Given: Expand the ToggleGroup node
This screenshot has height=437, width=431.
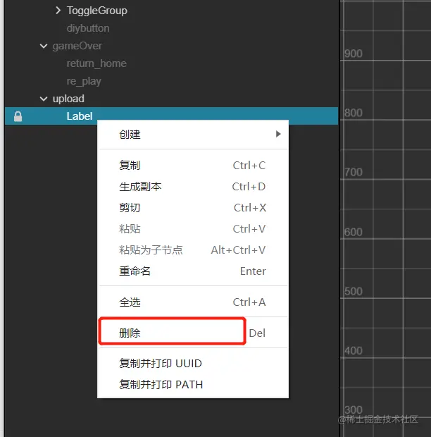Looking at the screenshot, I should [x=58, y=11].
